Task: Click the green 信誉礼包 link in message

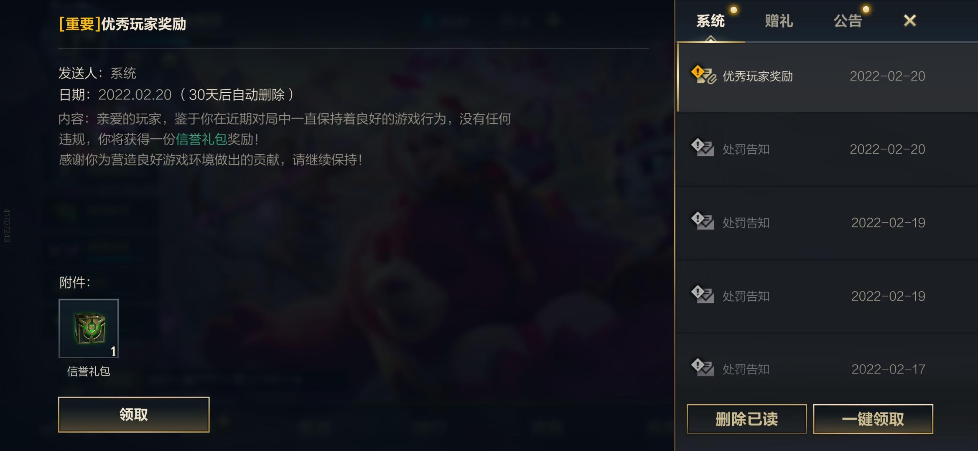Action: tap(201, 139)
